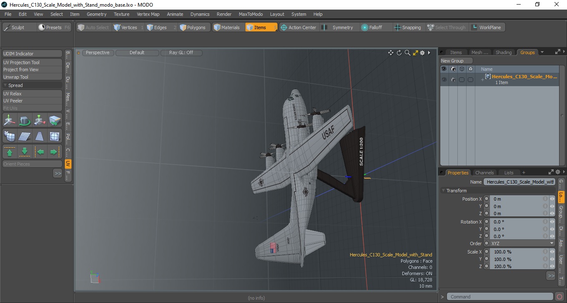This screenshot has height=303, width=567.
Task: Toggle visibility eye for Hercules group
Action: [x=444, y=79]
